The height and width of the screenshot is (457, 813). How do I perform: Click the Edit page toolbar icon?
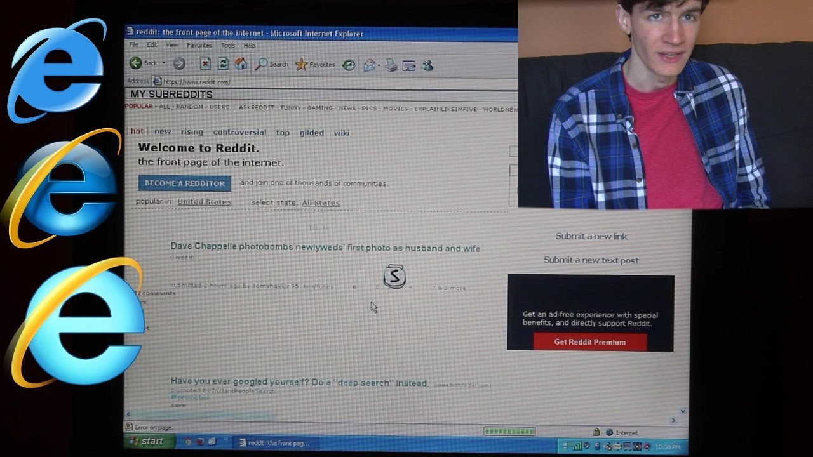click(x=409, y=65)
